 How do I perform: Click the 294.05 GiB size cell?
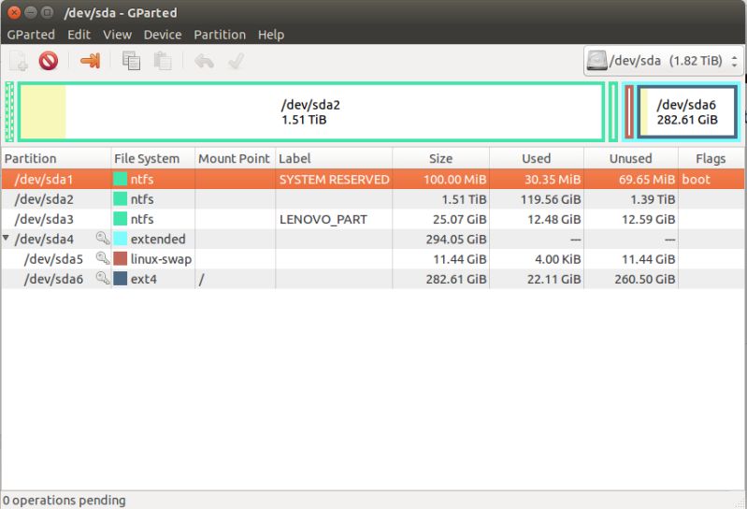(441, 239)
